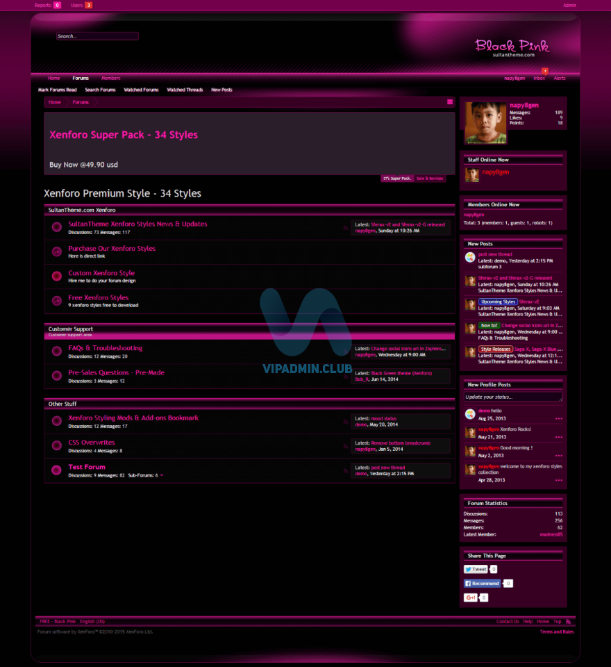Open the Contact Us footer link
The image size is (611, 667).
pos(508,621)
